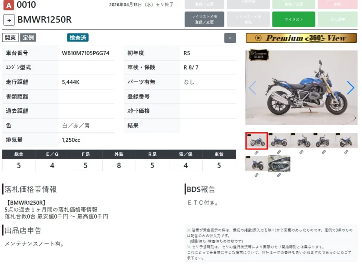Click the teal 検査済 badge
This screenshot has width=362, height=271.
point(78,37)
